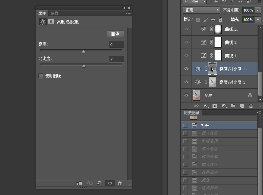This screenshot has height=195, width=263.
Task: Click the curves icon on 曲线 1 layer
Action: coord(204,55)
